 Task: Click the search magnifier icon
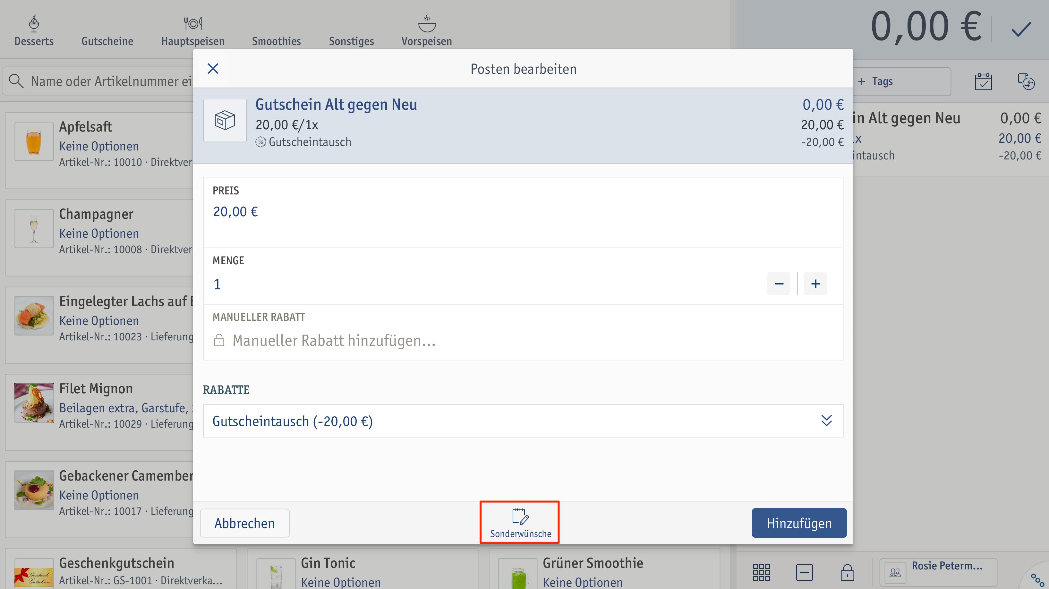coord(16,81)
